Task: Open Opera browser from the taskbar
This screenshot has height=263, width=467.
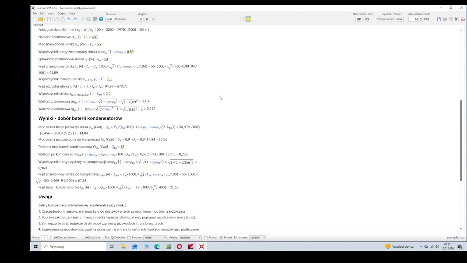Action: [x=179, y=247]
